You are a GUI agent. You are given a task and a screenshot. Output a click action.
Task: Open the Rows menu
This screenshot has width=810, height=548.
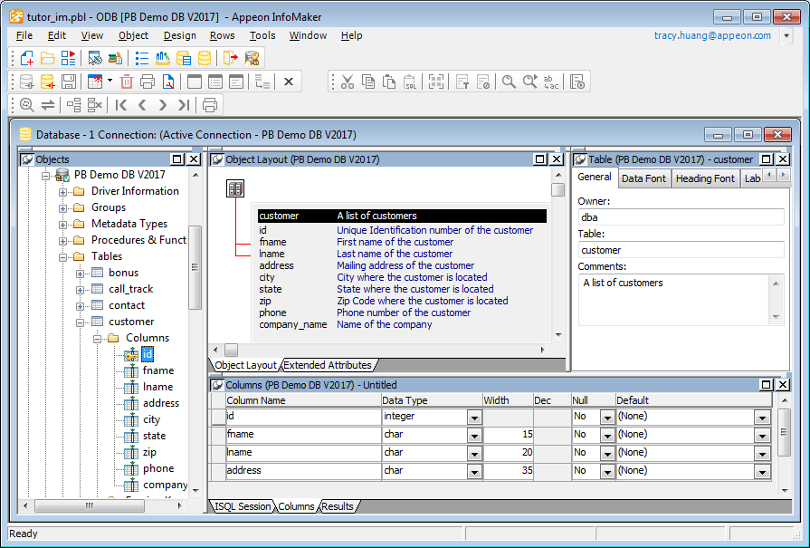point(222,35)
